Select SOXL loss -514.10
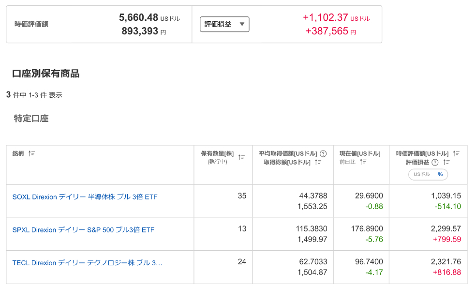Image resolution: width=476 pixels, height=289 pixels. pyautogui.click(x=448, y=207)
